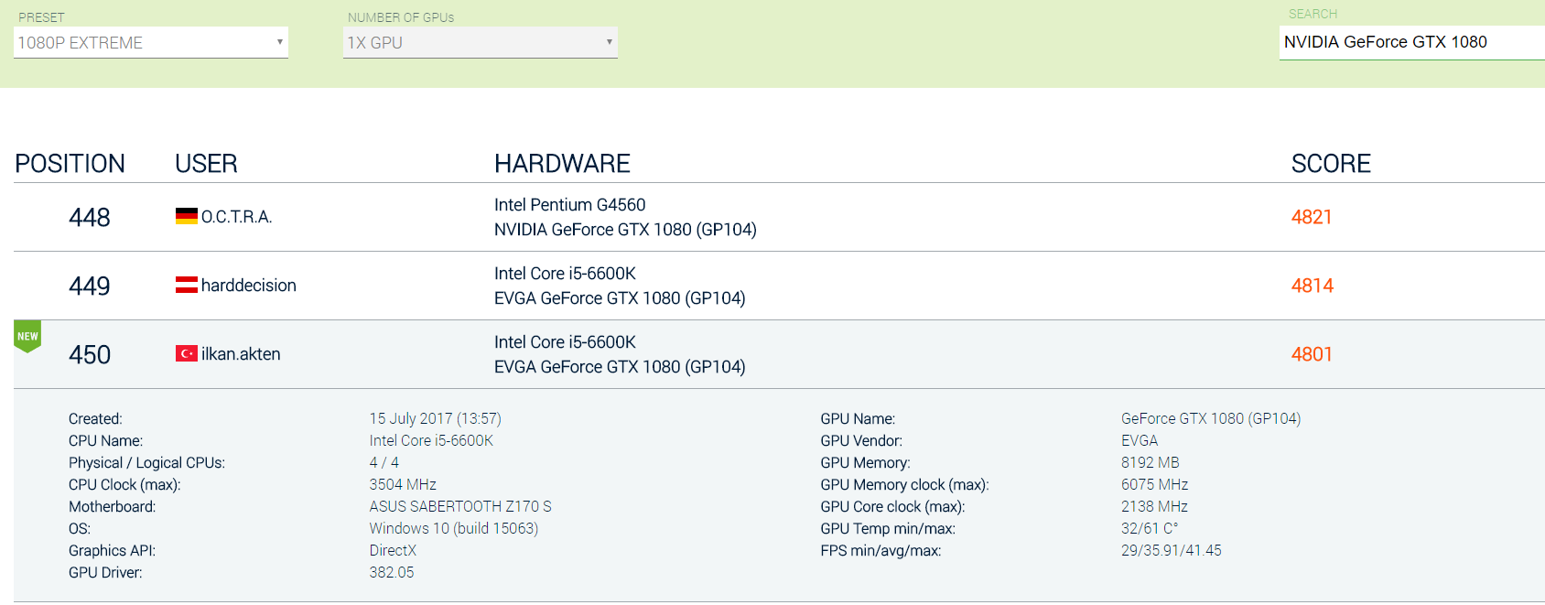Click GPU memory value 8192 MB
Viewport: 1545px width, 605px height.
click(x=1151, y=462)
